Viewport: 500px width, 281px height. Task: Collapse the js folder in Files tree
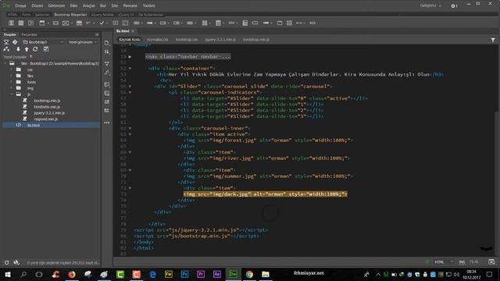click(x=12, y=94)
